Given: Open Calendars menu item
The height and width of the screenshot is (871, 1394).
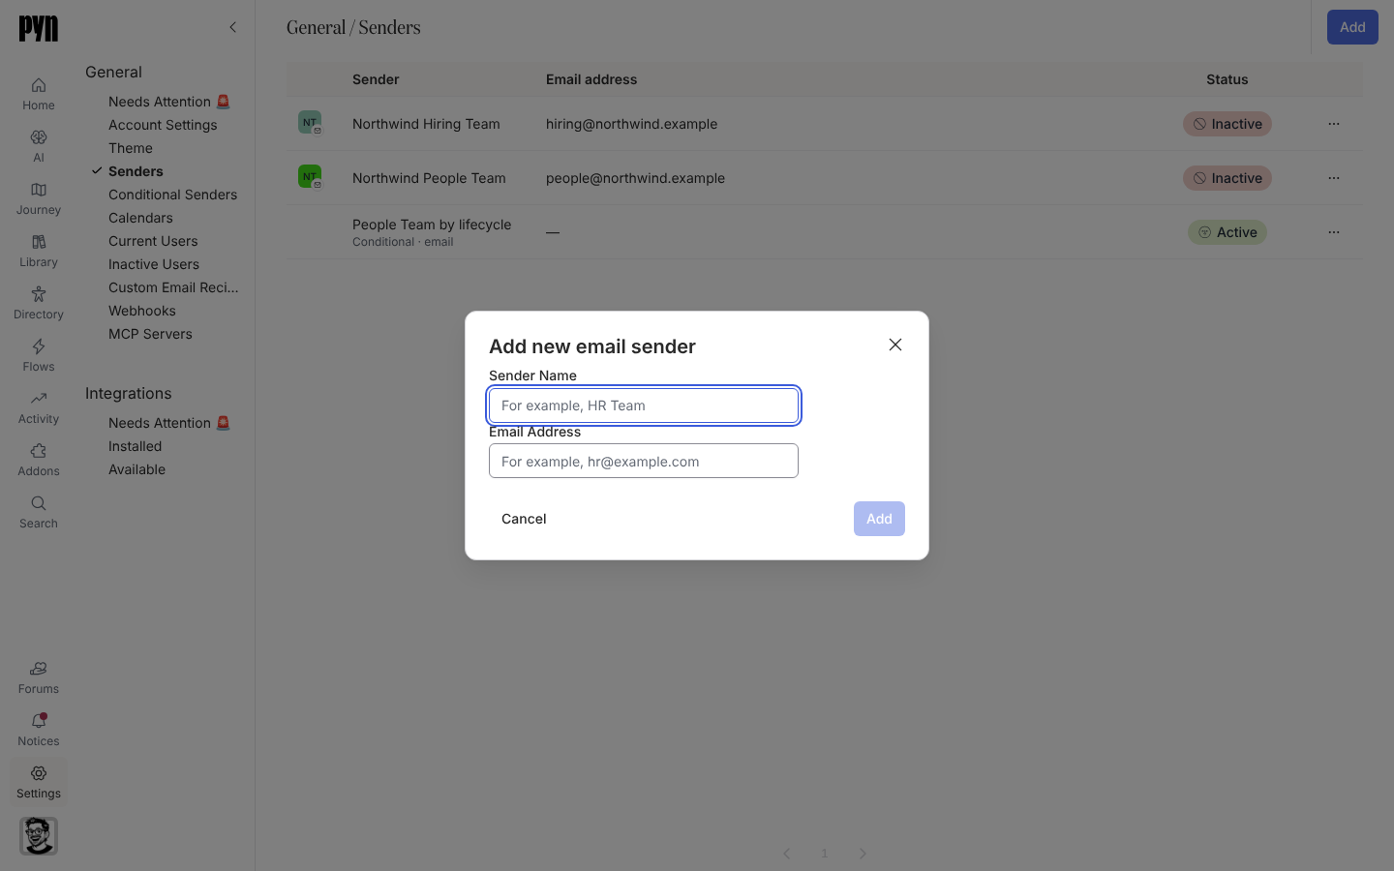Looking at the screenshot, I should 140,218.
